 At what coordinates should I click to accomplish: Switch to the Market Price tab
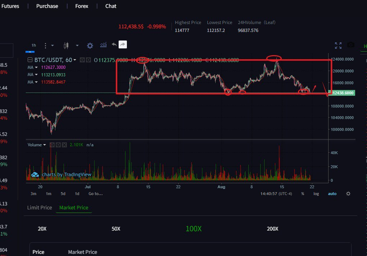[74, 208]
